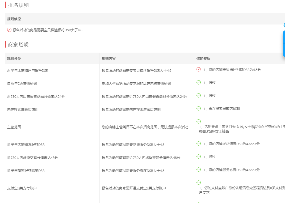Click the 报名规则 section heading
285x203 pixels.
pyautogui.click(x=18, y=5)
